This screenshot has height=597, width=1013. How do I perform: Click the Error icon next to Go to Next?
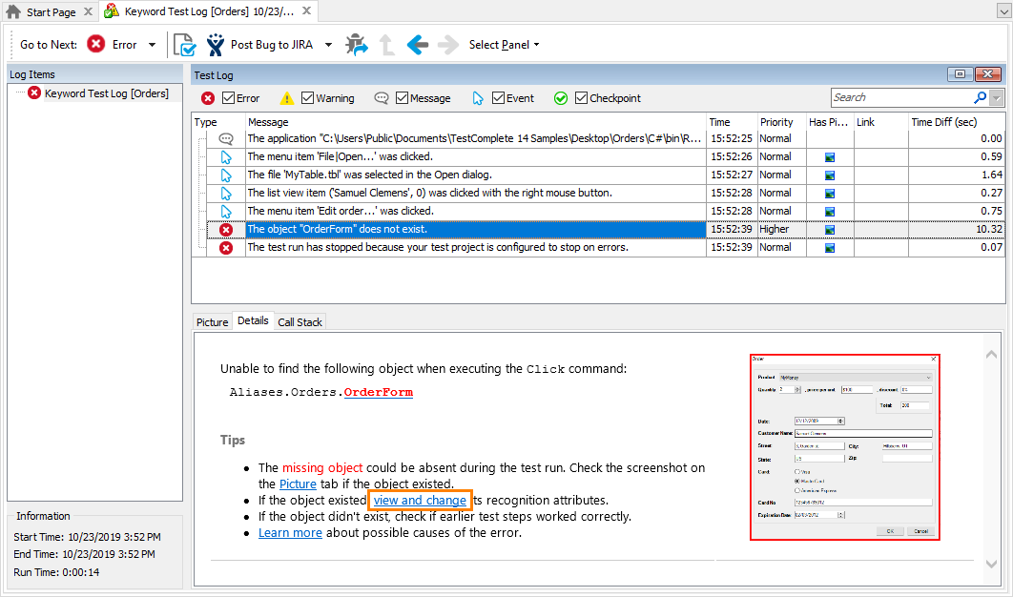pyautogui.click(x=96, y=44)
